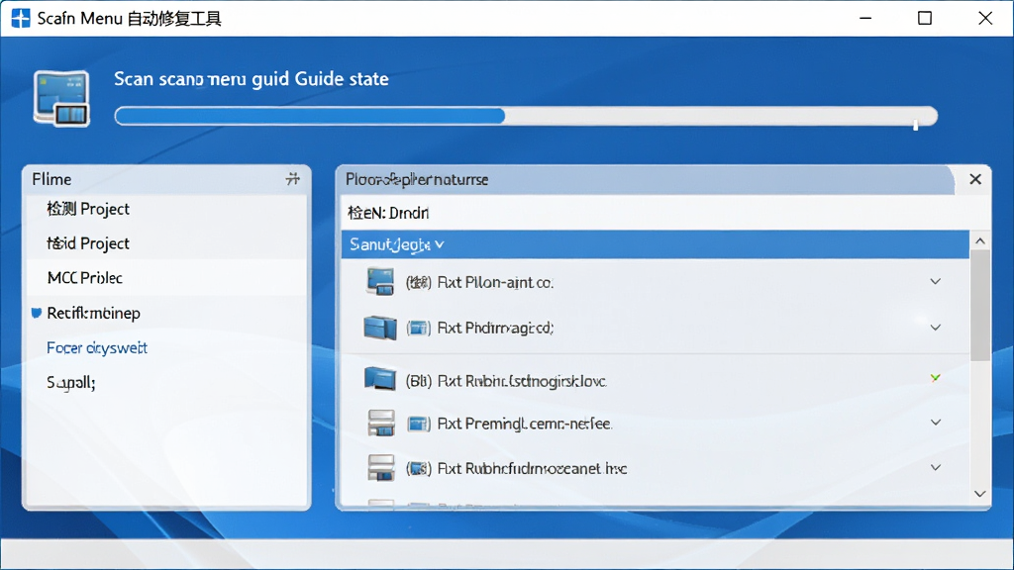Screen dimensions: 1014x570
Task: Click the scrollbar down arrow in the list
Action: point(980,494)
